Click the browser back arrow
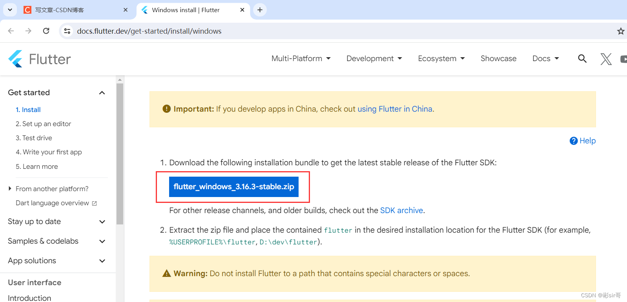This screenshot has width=627, height=302. (11, 31)
